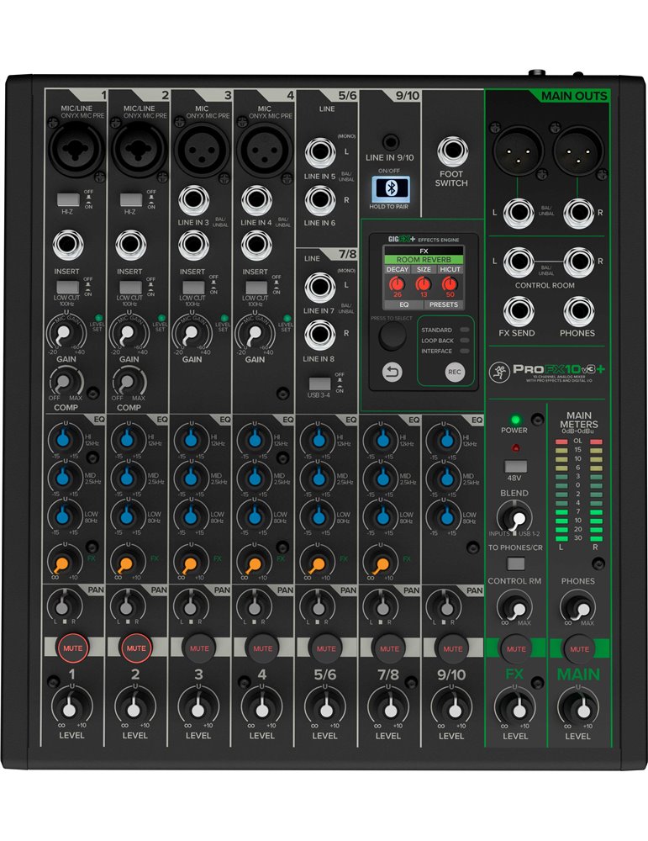Mute channel 1
The height and width of the screenshot is (841, 648).
(x=73, y=648)
